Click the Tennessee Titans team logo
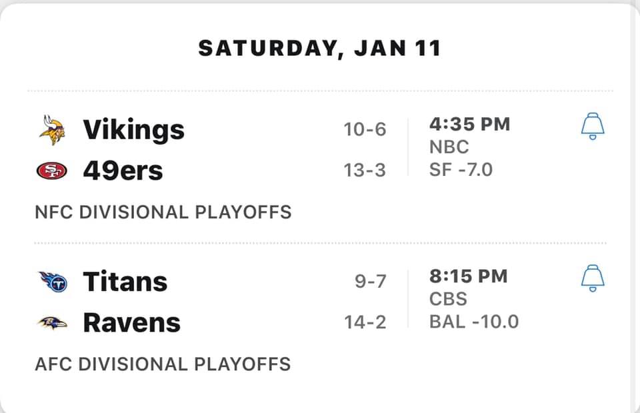Viewport: 640px width, 413px height. coord(53,282)
